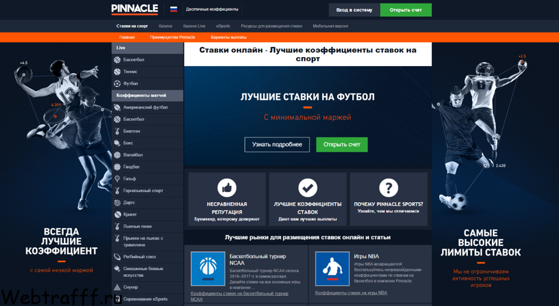The height and width of the screenshot is (306, 559).
Task: Select Преимущества Pinnacle tab
Action: [173, 37]
